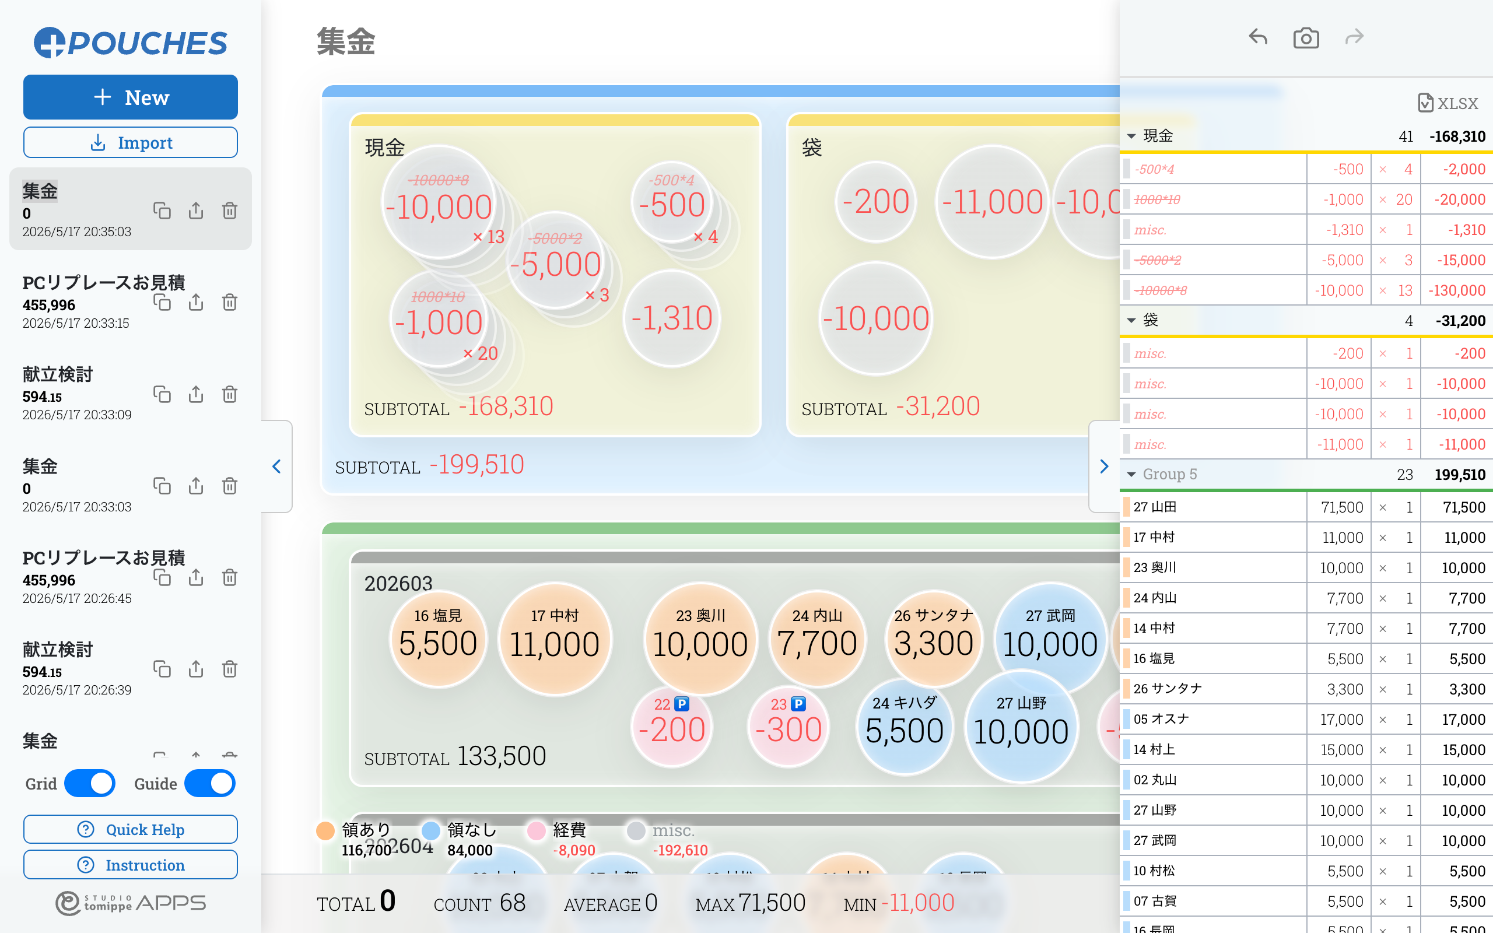Viewport: 1493px width, 933px height.
Task: Open 献立検討 document dated 20:33:09
Action: 130,393
